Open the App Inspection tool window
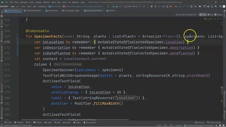Screen dimensions: 226x127 point(90,122)
